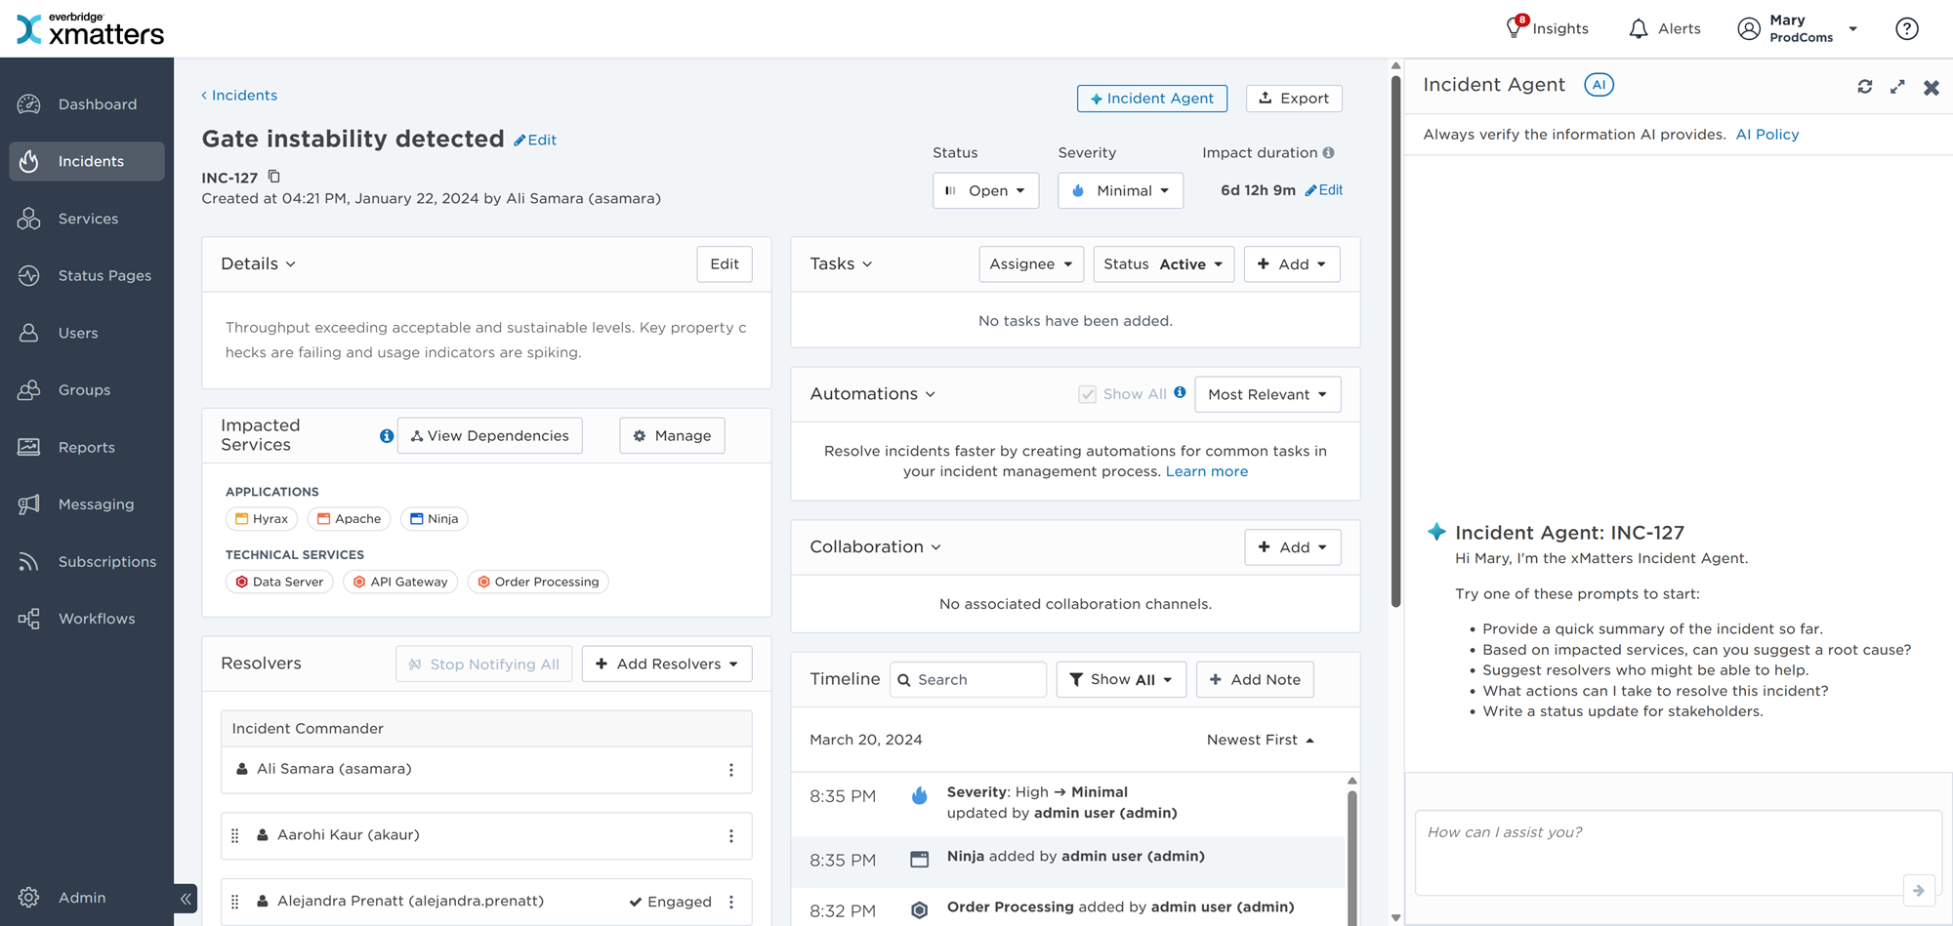
Task: Open the Status Open dropdown
Action: point(985,191)
